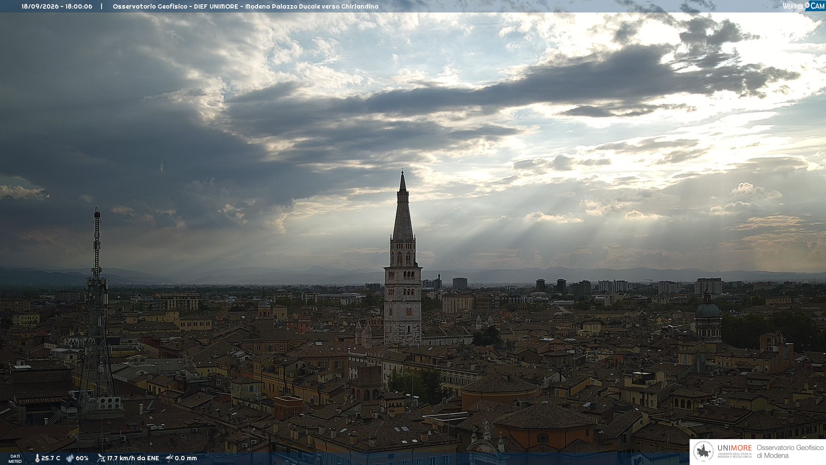Click the Osservatorio Geofisico DIEF UNIMORE title text
This screenshot has width=826, height=465.
pos(246,6)
